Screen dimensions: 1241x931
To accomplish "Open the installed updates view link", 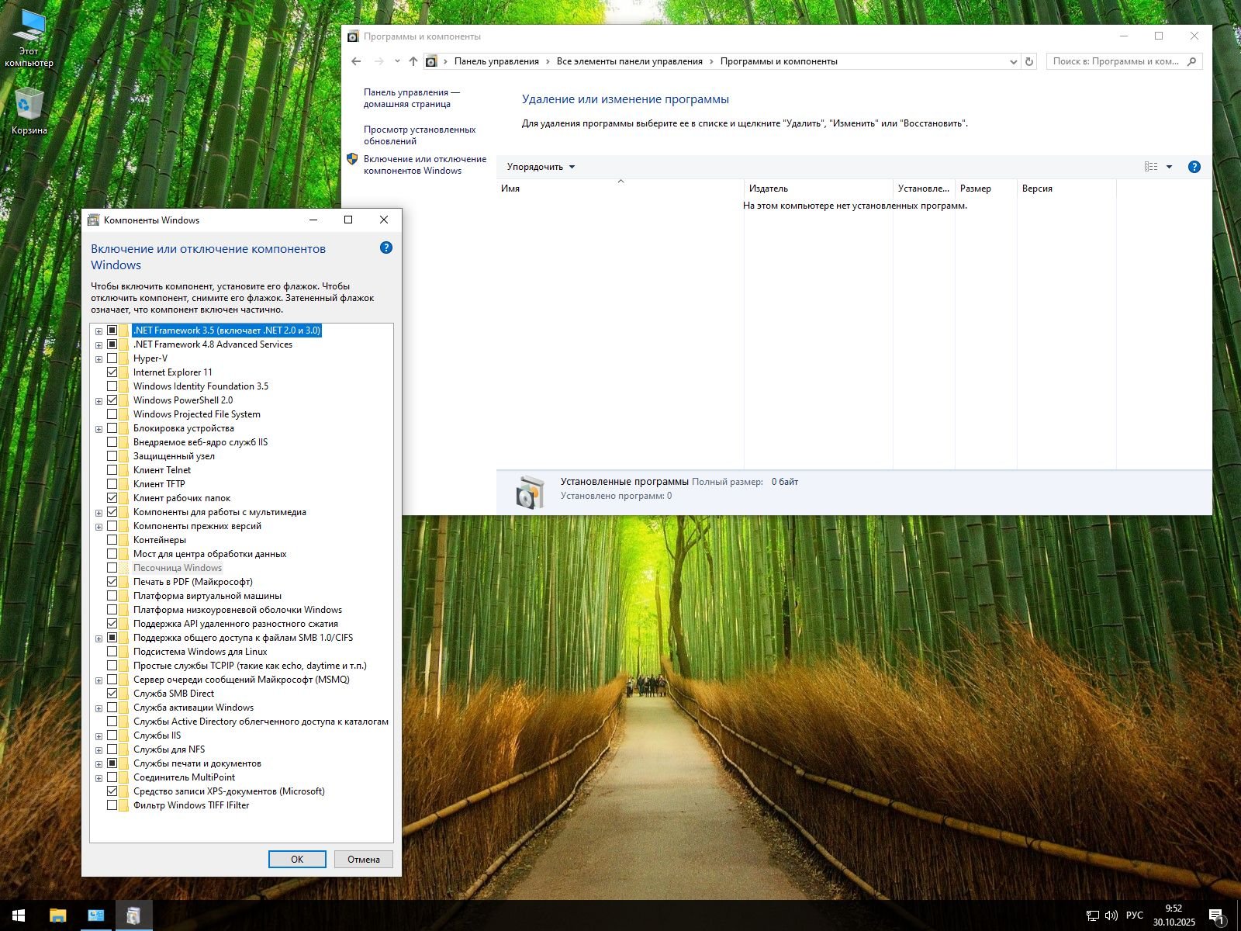I will coord(419,135).
